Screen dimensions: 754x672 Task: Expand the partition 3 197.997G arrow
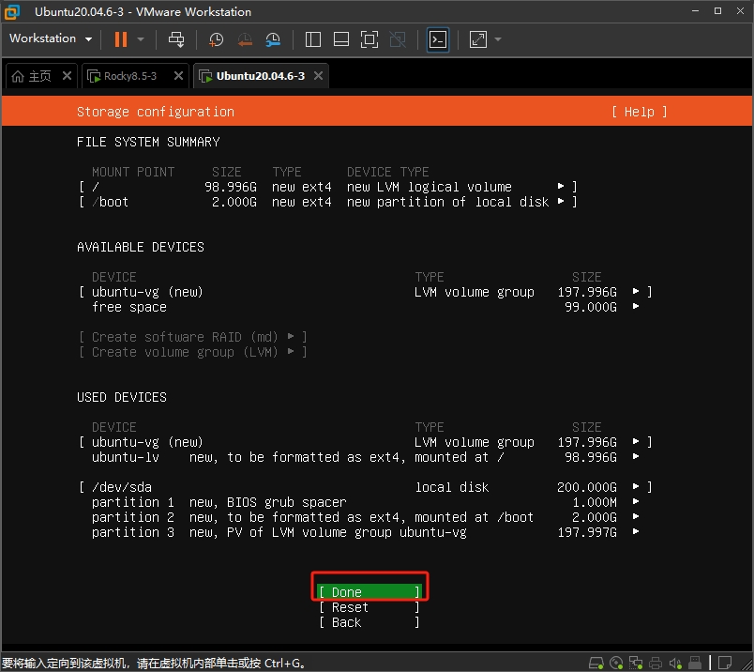click(x=636, y=531)
